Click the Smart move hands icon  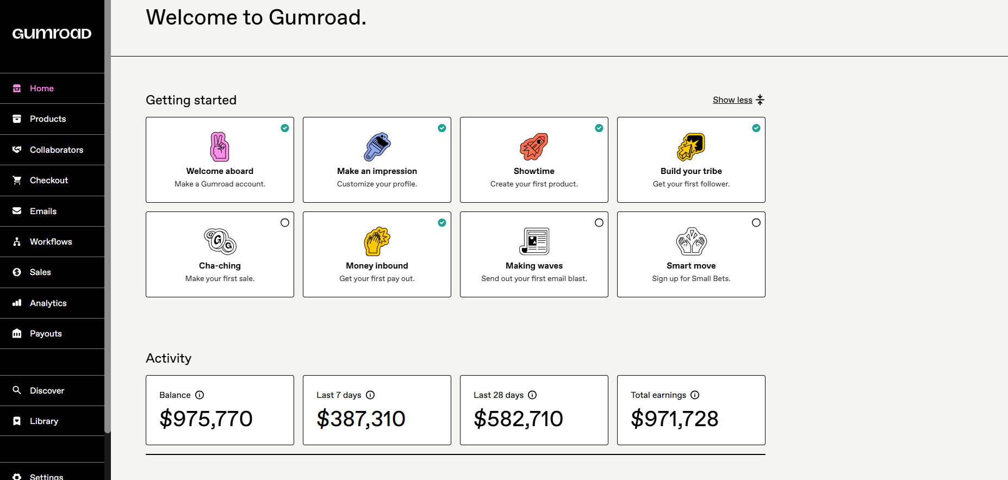pos(691,241)
